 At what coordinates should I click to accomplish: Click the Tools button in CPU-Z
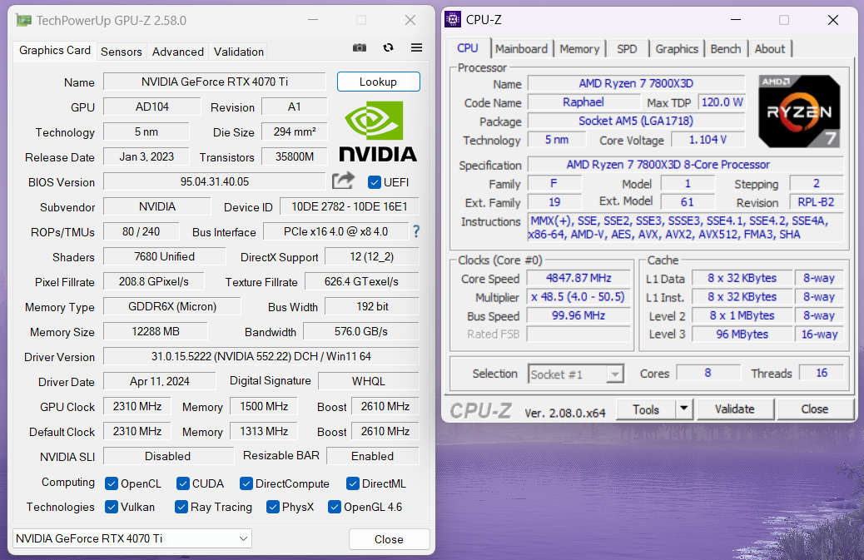646,409
